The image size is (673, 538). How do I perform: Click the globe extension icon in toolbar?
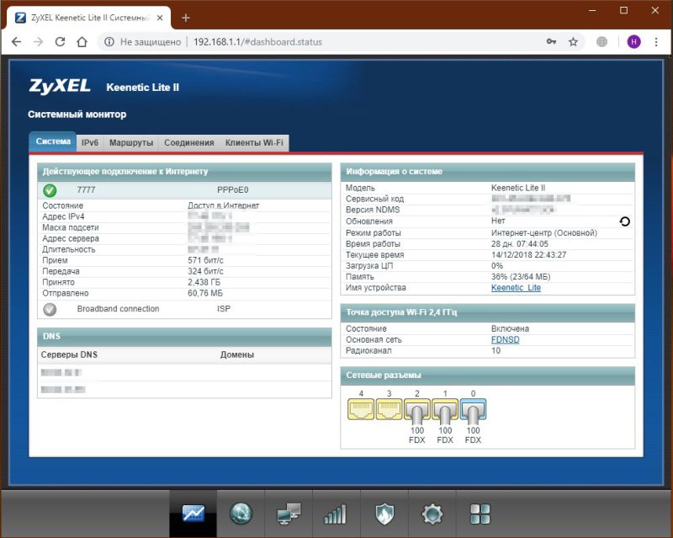tap(601, 42)
